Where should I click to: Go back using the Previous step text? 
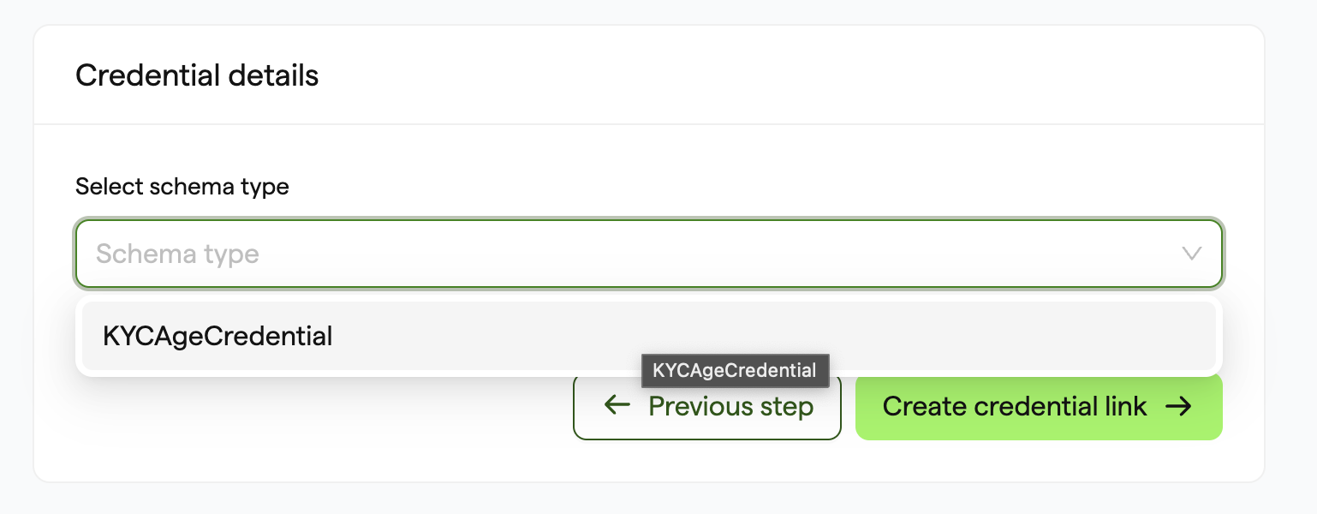(730, 406)
